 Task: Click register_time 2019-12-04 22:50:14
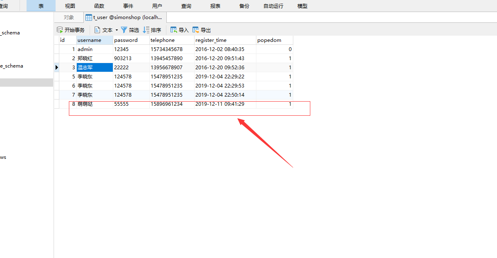click(x=225, y=95)
